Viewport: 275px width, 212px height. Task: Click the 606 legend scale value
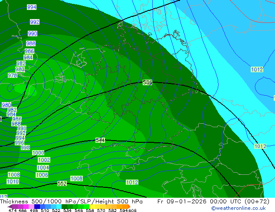point(132,210)
